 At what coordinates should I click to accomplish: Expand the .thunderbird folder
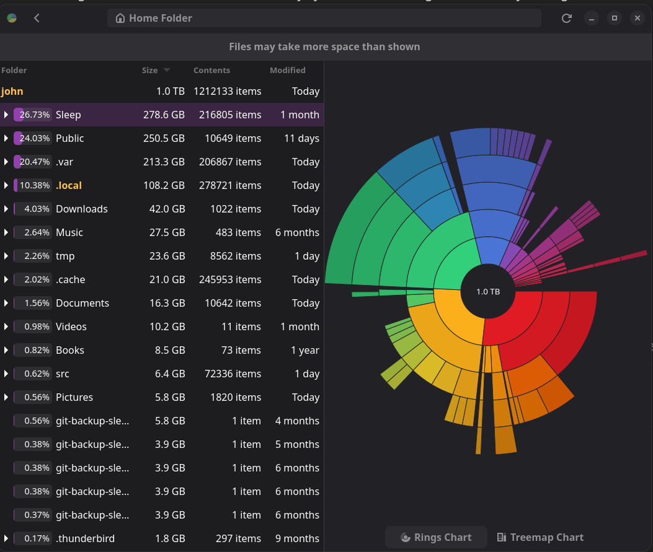[6, 538]
